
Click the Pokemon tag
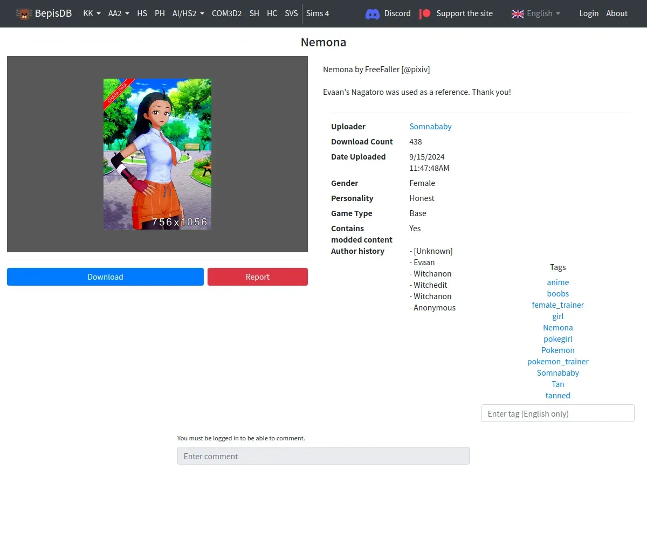pos(558,350)
